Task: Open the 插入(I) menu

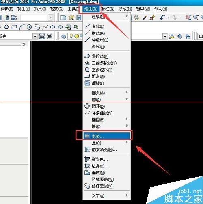Action: [x=40, y=9]
